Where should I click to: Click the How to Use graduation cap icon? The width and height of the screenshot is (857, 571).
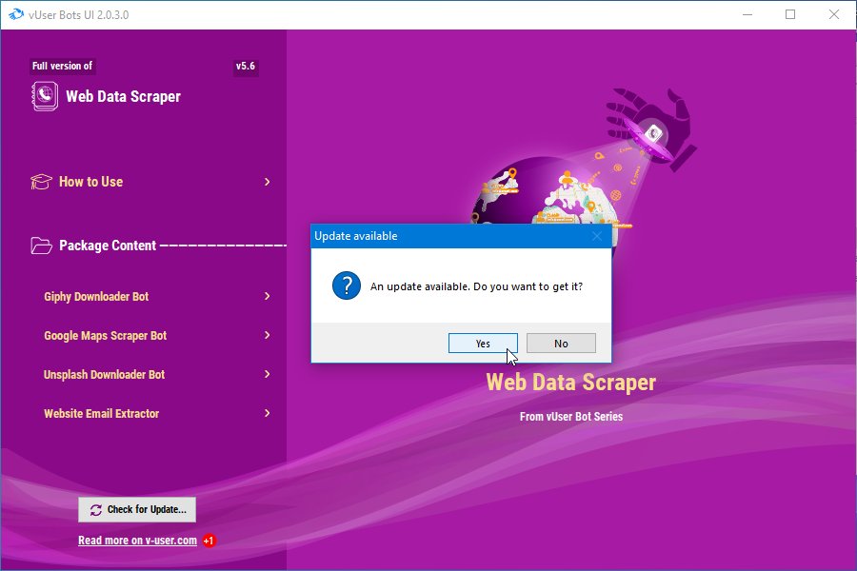[x=41, y=182]
